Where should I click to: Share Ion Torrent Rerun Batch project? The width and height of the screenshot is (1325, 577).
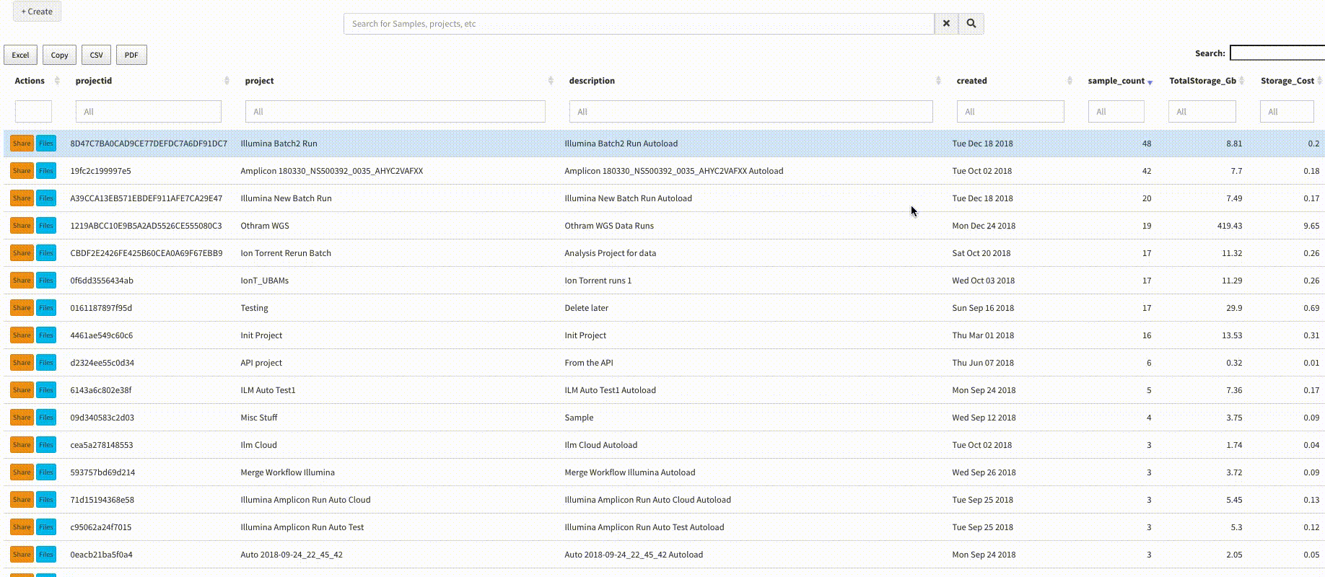22,253
